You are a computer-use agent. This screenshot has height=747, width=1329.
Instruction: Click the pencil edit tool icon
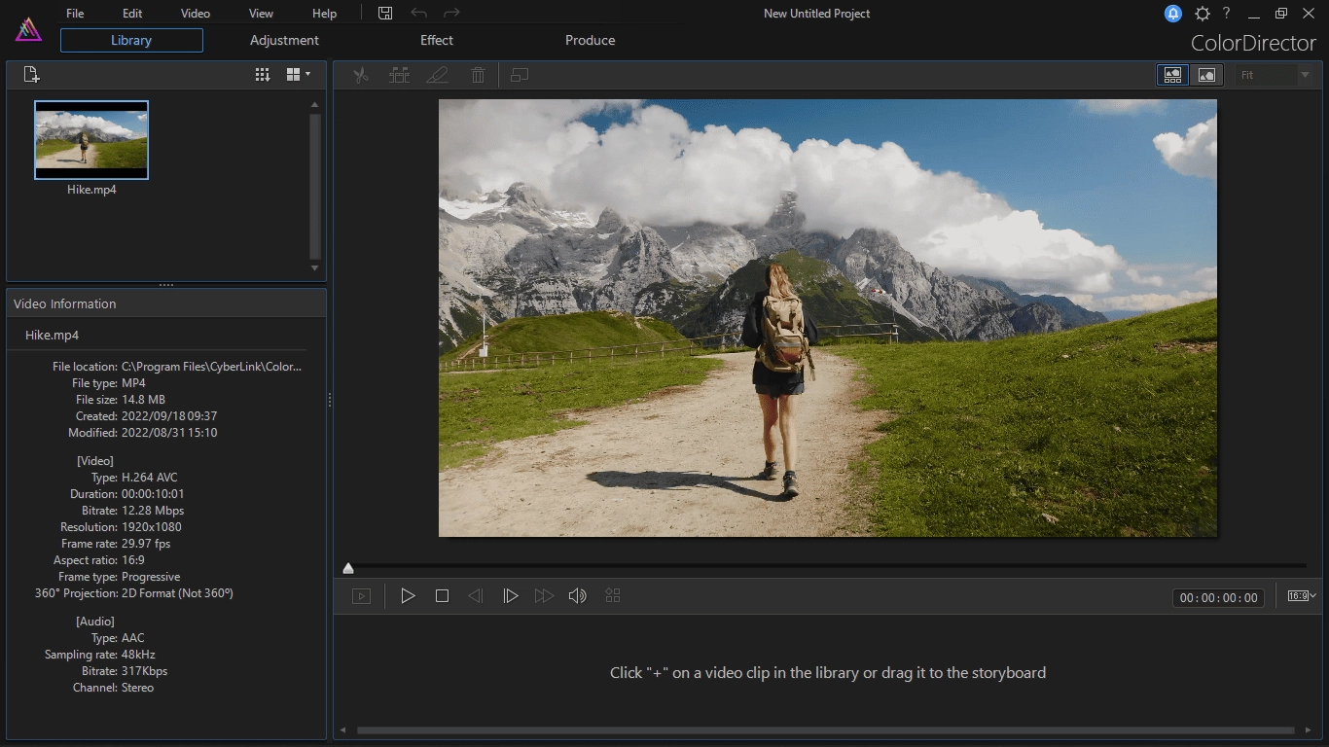tap(438, 75)
